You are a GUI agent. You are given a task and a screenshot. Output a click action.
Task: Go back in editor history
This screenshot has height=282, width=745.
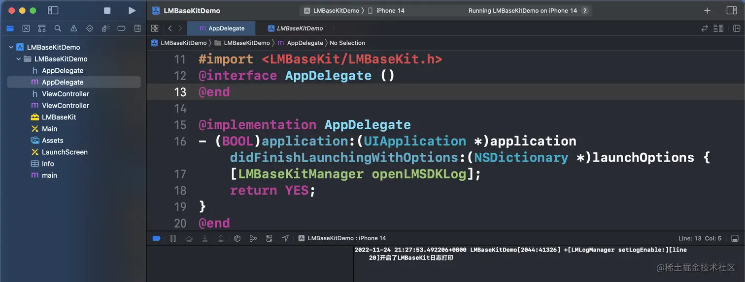tap(170, 28)
